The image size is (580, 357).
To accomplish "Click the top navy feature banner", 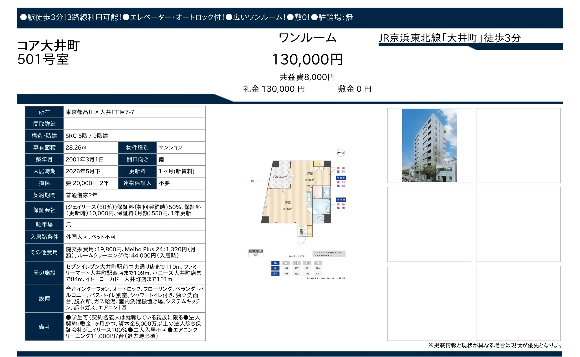I will click(x=290, y=18).
